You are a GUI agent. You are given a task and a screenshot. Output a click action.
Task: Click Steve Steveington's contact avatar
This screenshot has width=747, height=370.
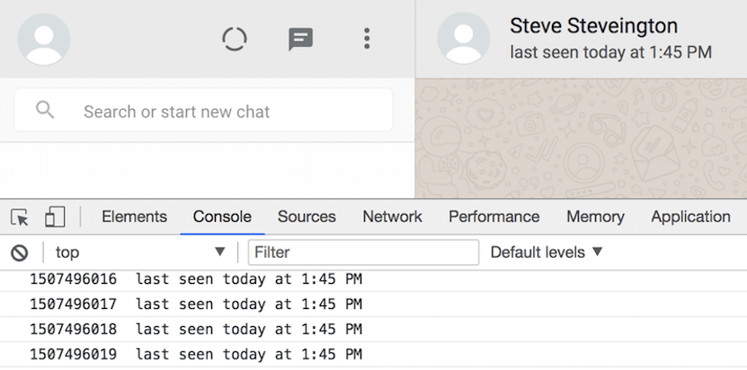coord(463,40)
